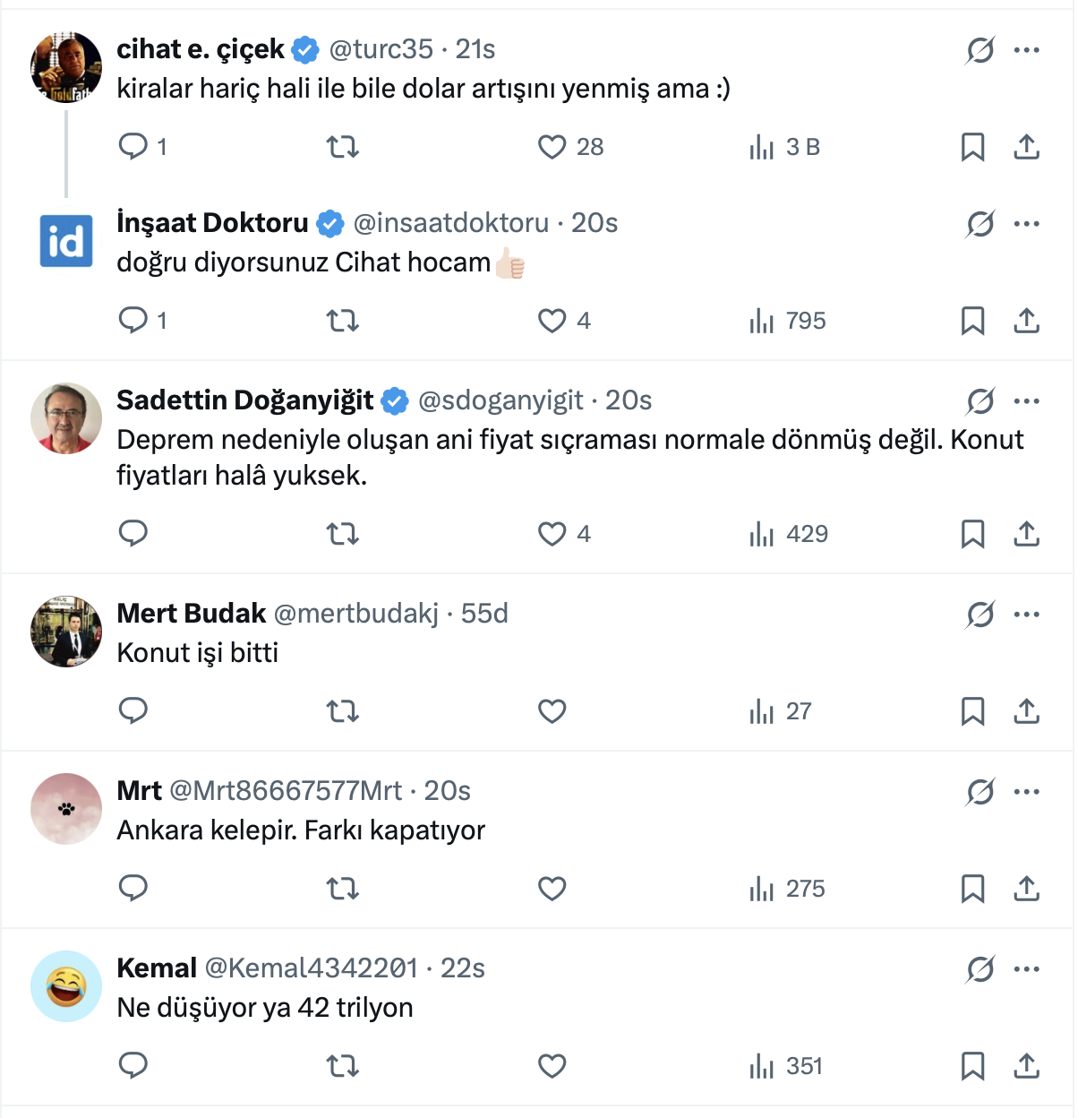Expand options for Kemal's tweet
The height and width of the screenshot is (1118, 1078).
tap(1026, 969)
